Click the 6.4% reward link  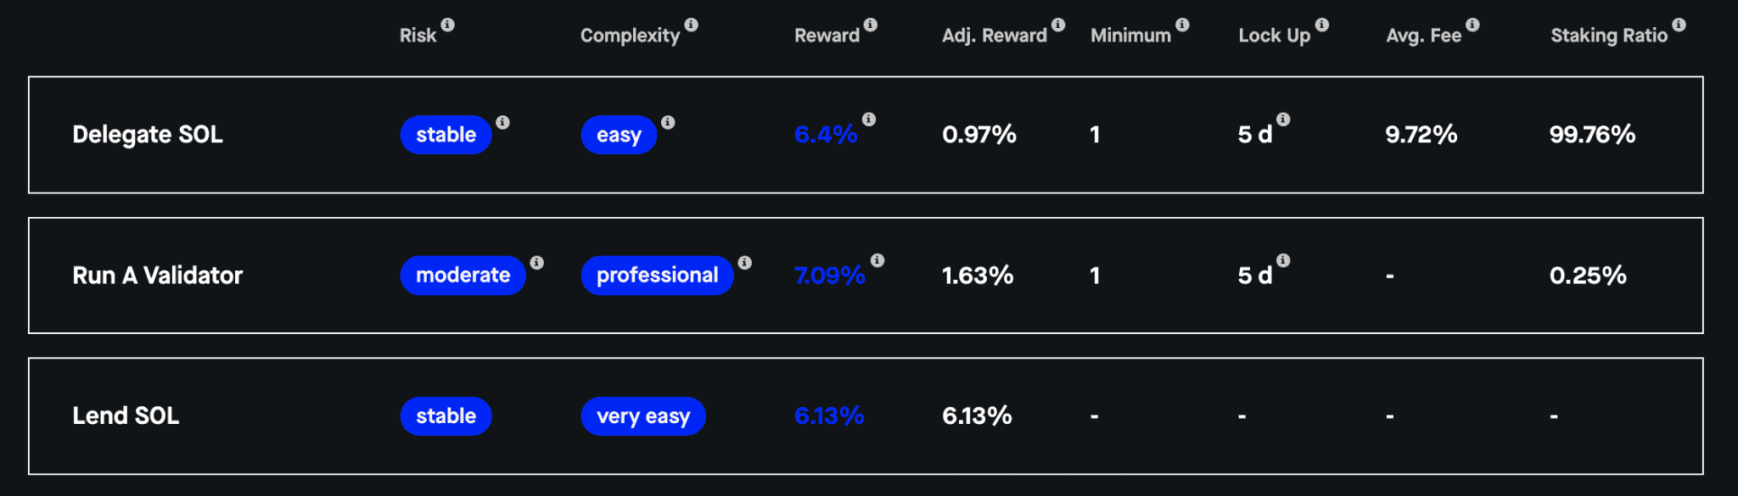(826, 135)
